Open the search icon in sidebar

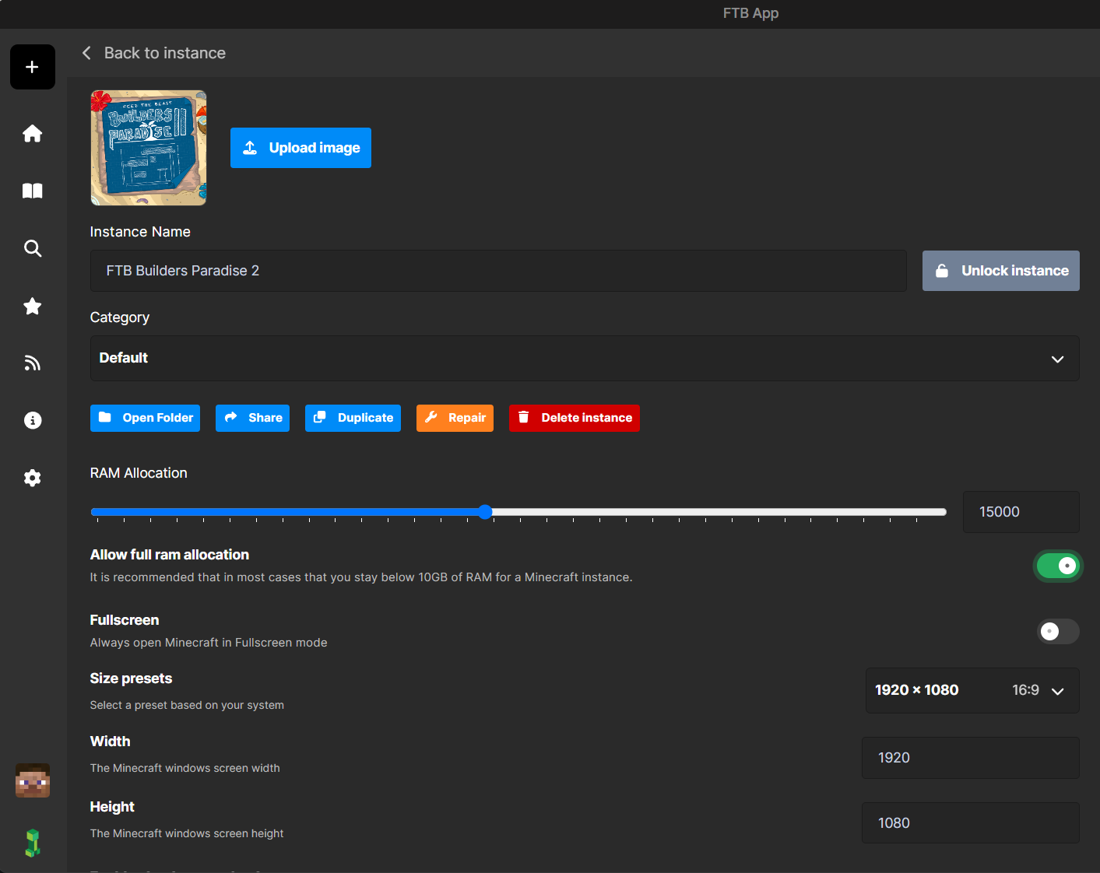point(32,249)
